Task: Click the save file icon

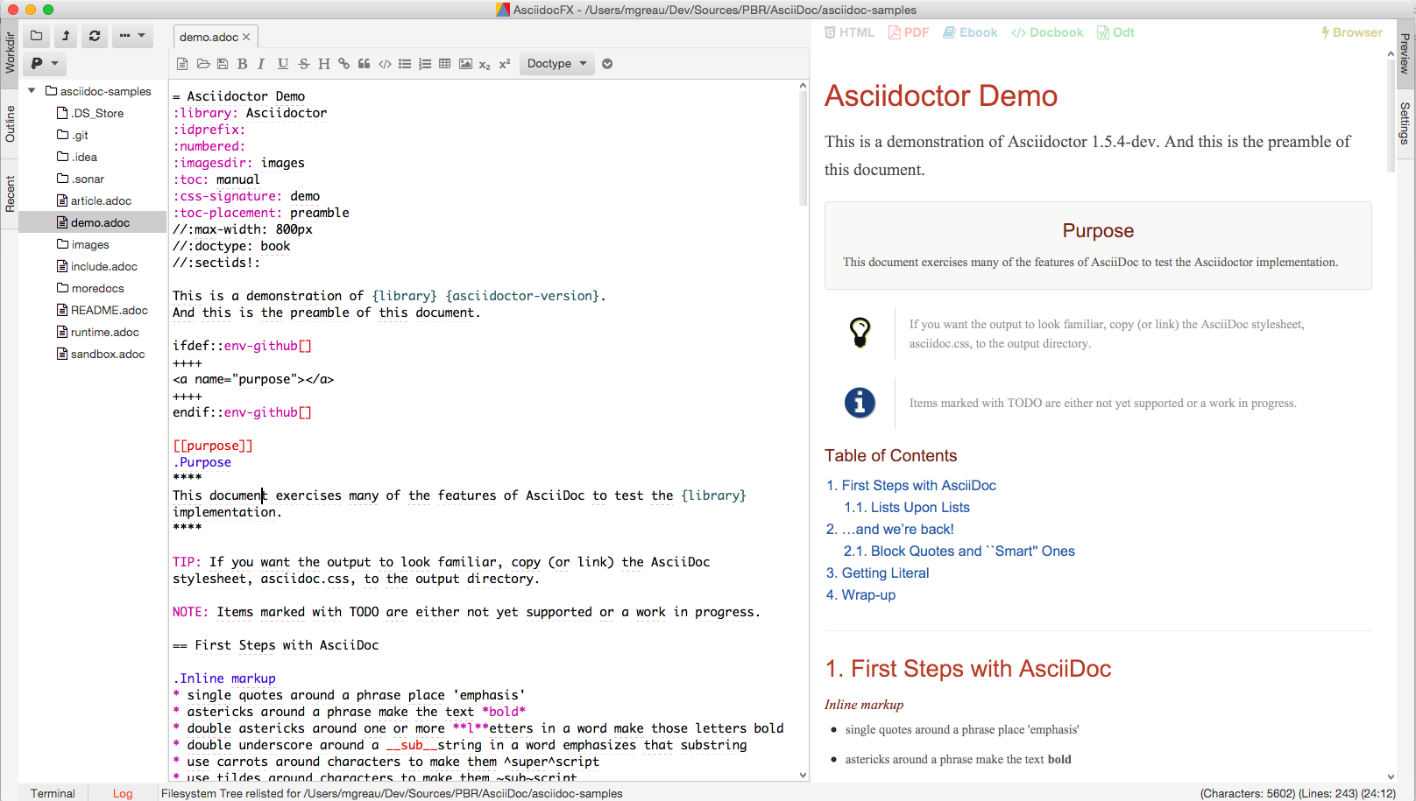Action: point(223,64)
